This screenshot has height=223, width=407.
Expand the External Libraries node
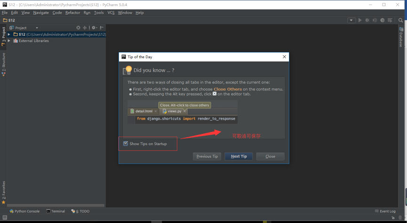point(9,41)
